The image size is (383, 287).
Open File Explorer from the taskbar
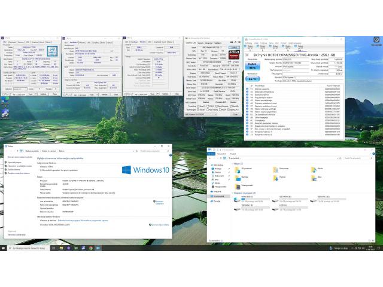[x=61, y=248]
